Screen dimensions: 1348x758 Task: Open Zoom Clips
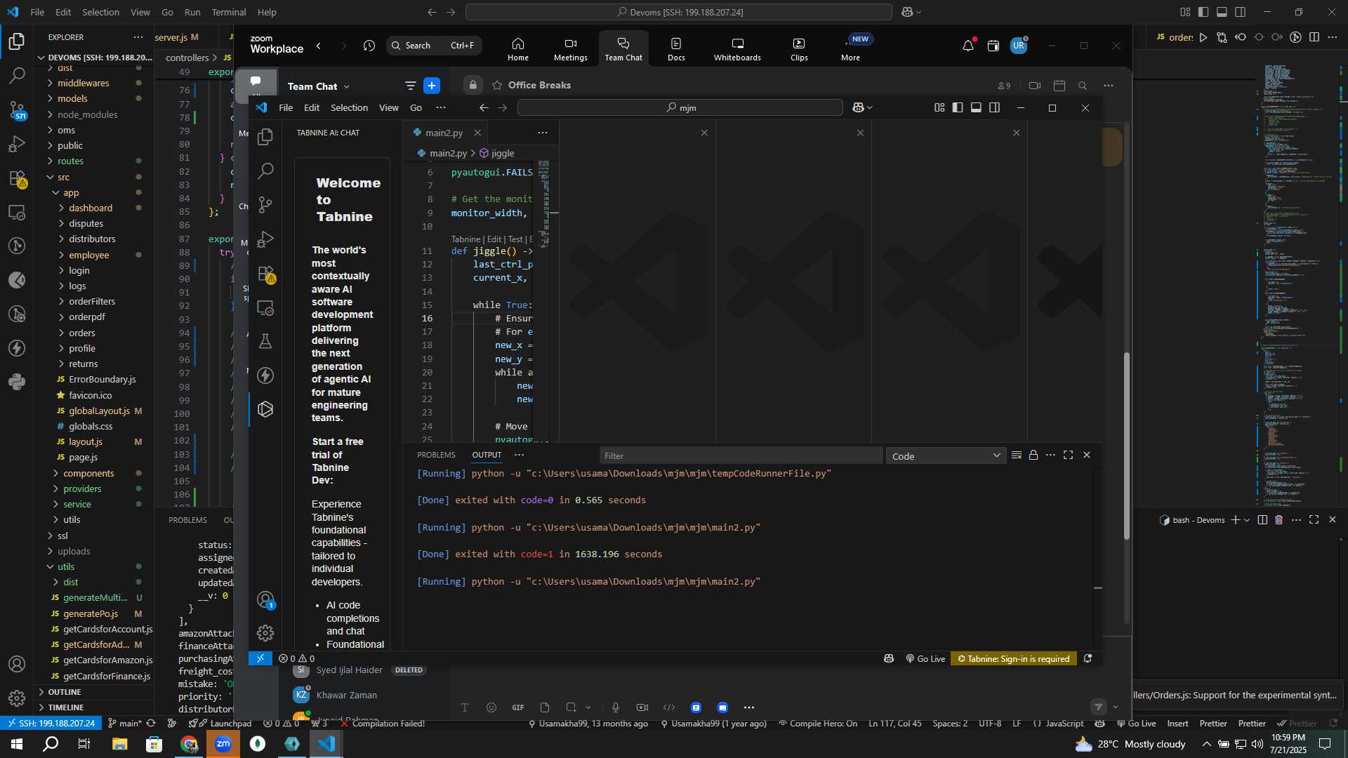click(799, 49)
